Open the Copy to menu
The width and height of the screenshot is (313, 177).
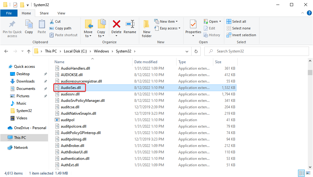point(101,29)
